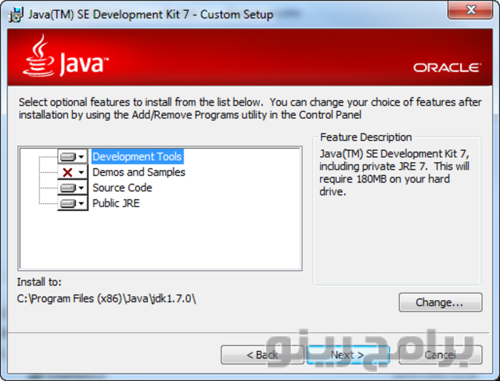Open the Source Code feature dropdown
Viewport: 500px width, 381px height.
point(72,187)
